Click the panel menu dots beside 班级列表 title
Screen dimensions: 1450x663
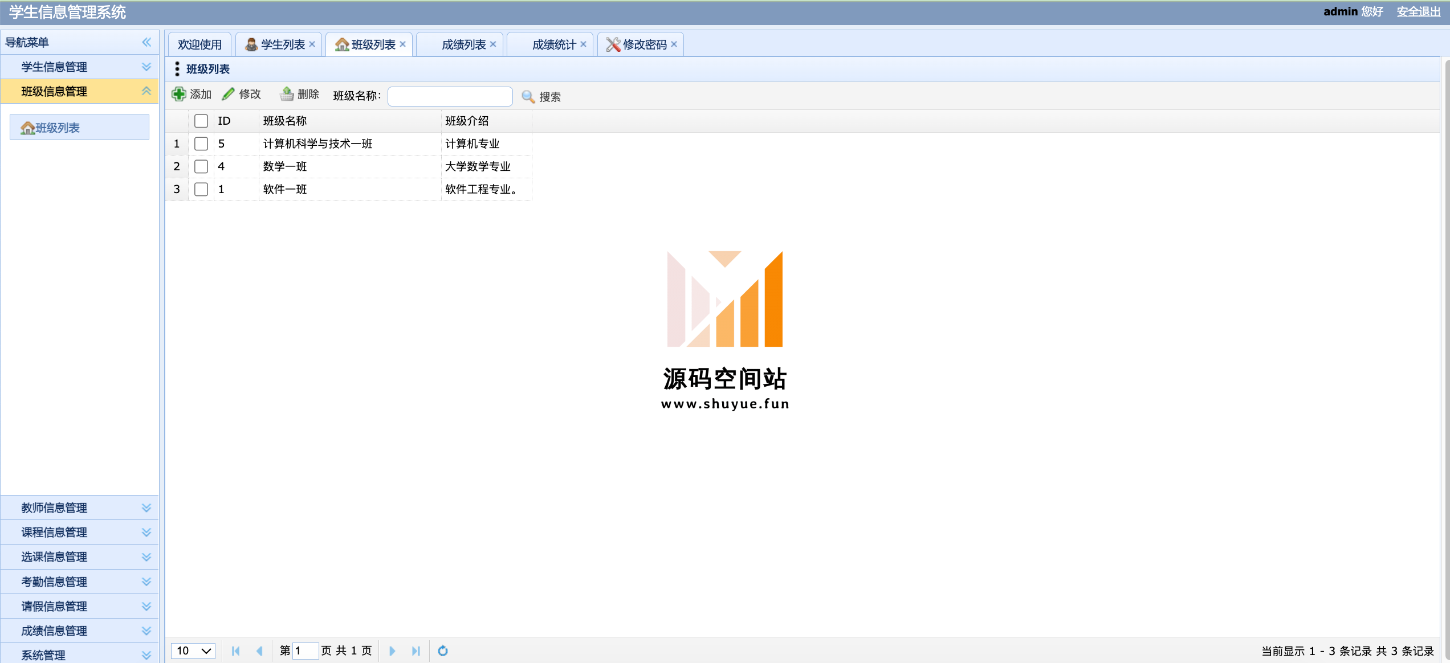(177, 69)
